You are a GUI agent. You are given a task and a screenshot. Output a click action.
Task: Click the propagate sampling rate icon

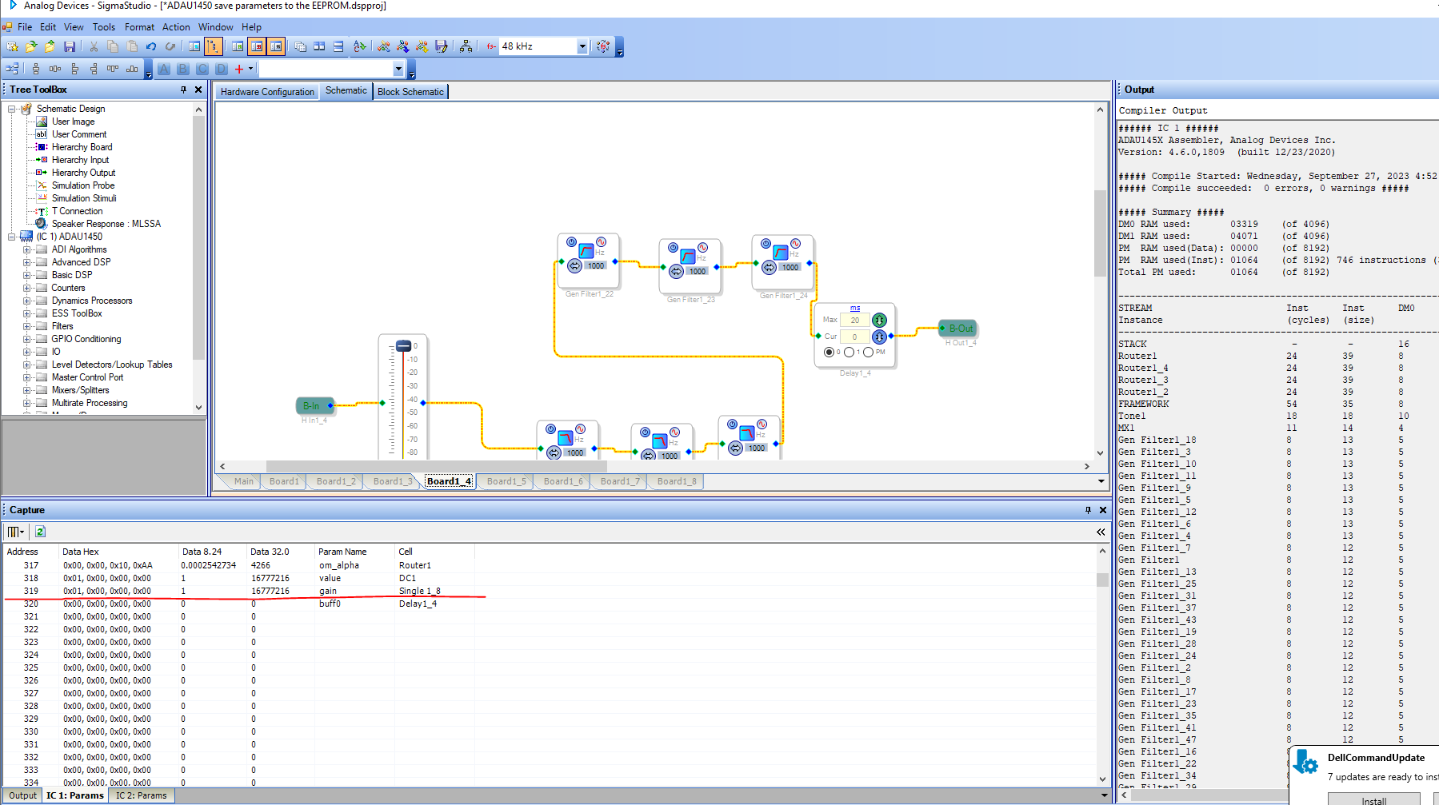coord(603,46)
